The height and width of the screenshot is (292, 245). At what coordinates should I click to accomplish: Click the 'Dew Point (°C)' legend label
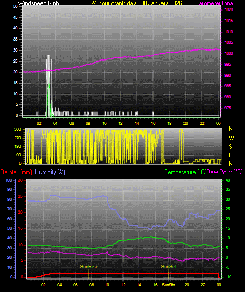pos(224,172)
